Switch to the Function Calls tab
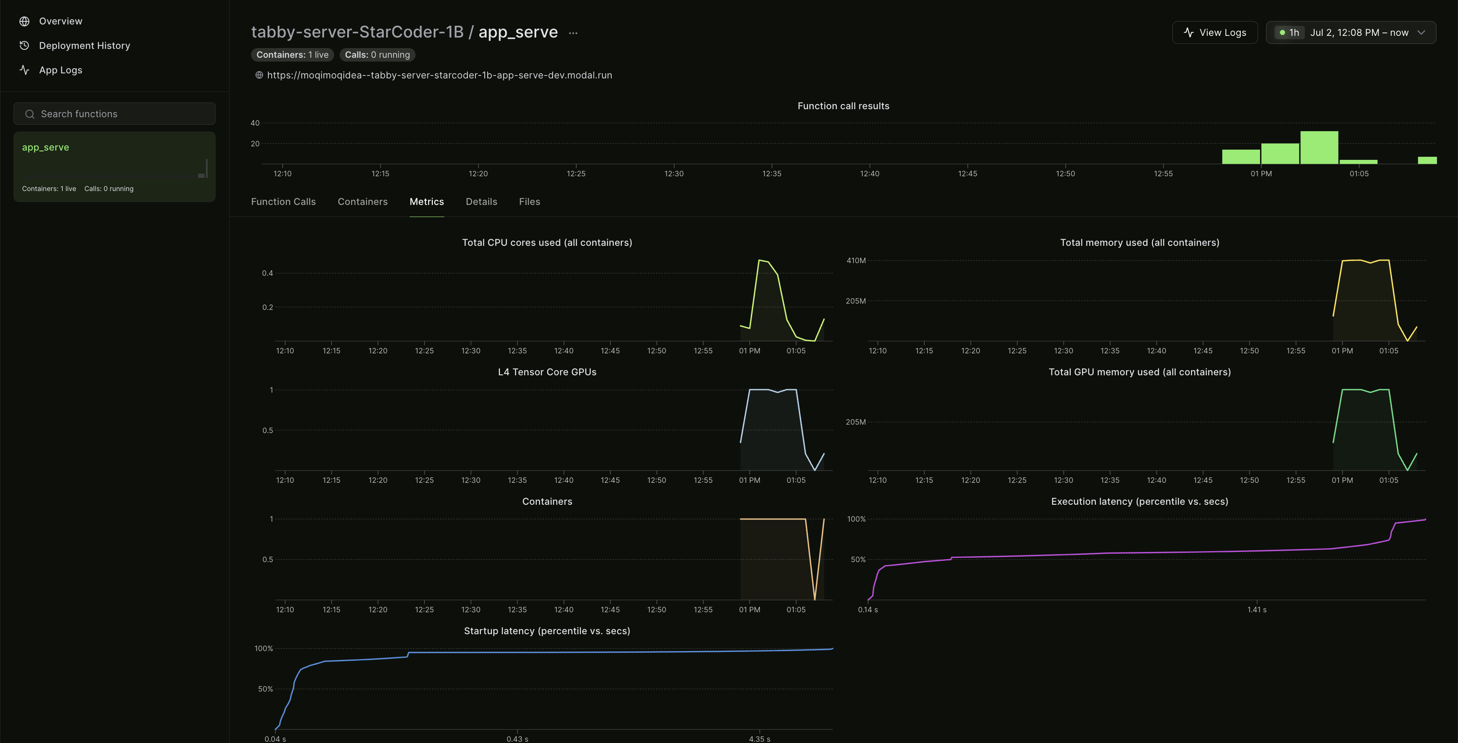Viewport: 1458px width, 743px height. (x=283, y=202)
